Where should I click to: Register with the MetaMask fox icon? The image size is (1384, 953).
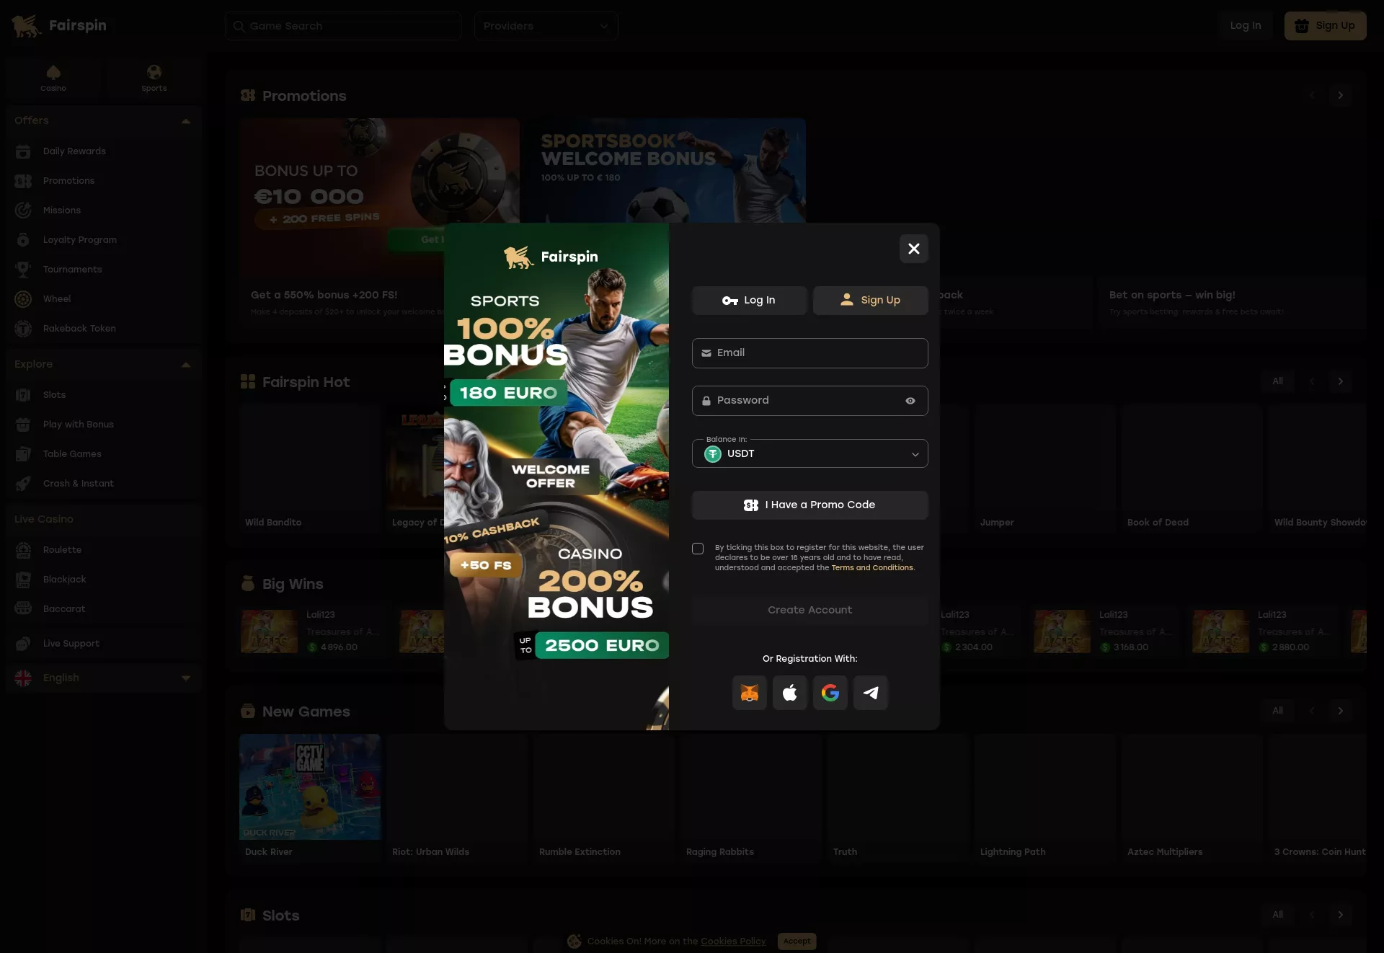(750, 693)
